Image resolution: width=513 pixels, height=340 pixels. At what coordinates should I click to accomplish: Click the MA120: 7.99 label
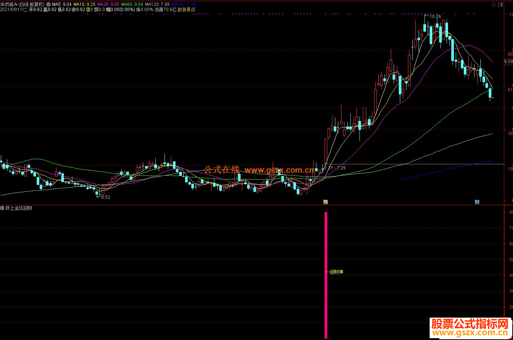[157, 4]
